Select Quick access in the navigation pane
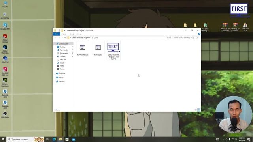 (63, 44)
